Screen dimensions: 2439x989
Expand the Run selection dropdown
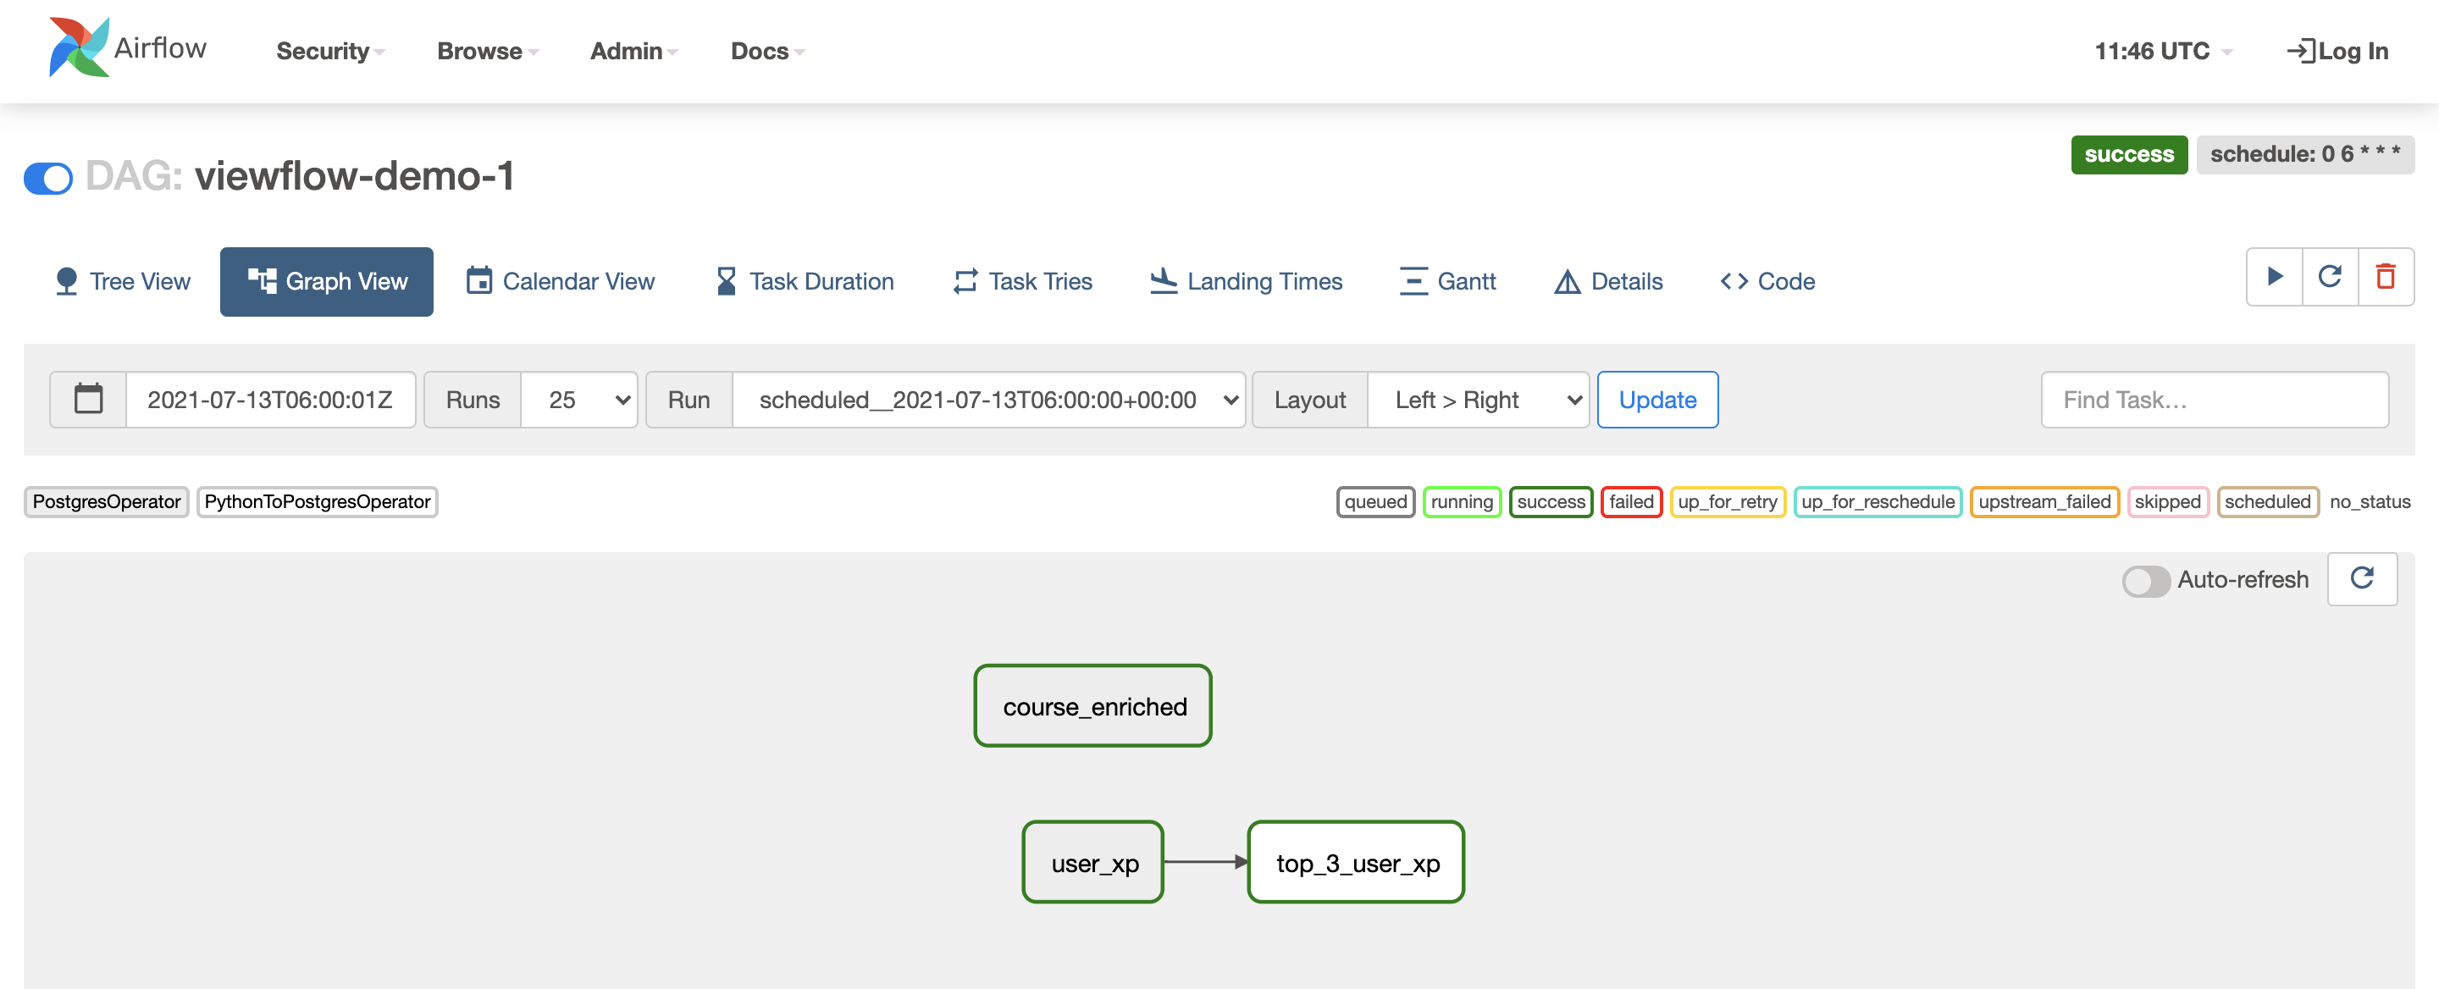tap(988, 400)
